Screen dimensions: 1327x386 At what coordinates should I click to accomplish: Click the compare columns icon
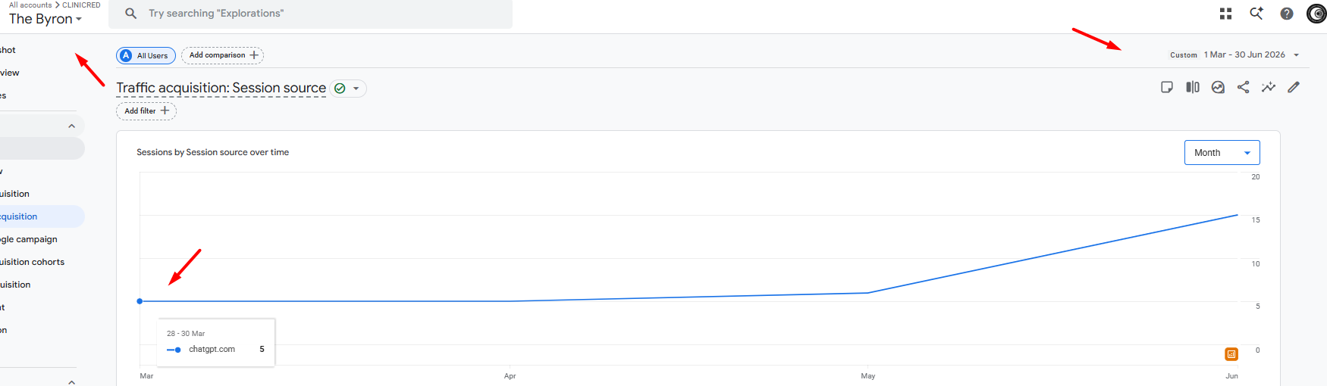[1193, 87]
